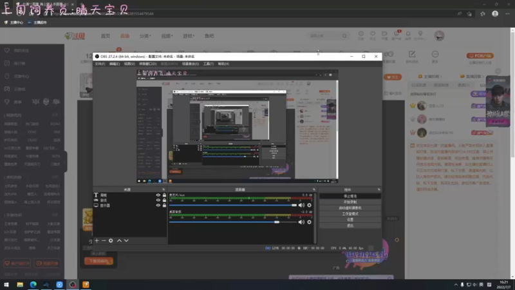This screenshot has width=515, height=290.
Task: Click the browser 直播 live nav link
Action: coord(124,36)
